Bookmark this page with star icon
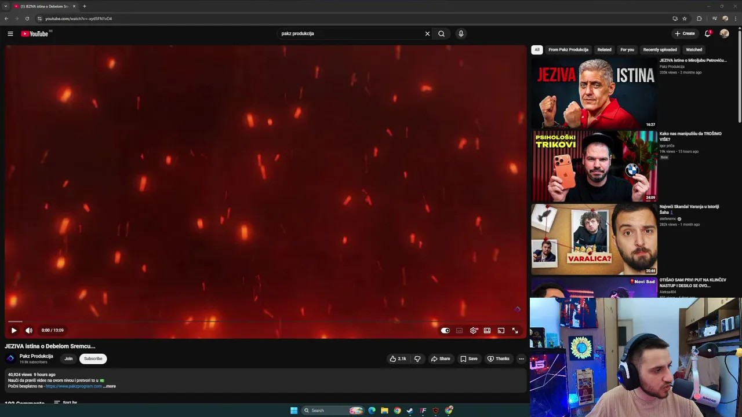The height and width of the screenshot is (417, 742). (685, 19)
